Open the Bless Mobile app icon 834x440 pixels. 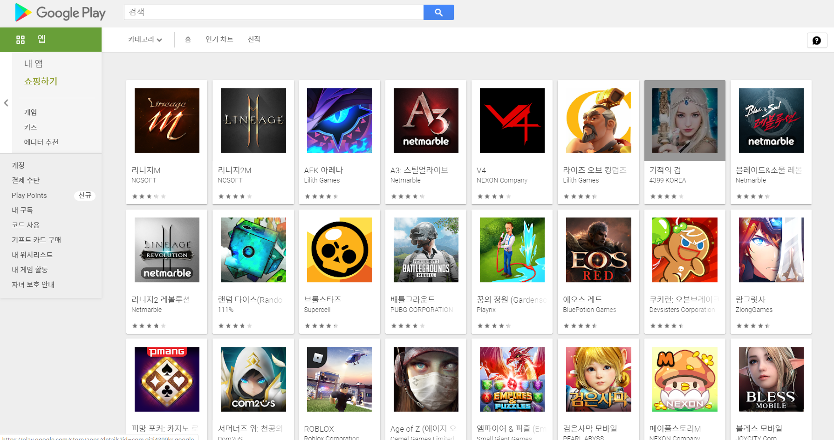point(771,379)
